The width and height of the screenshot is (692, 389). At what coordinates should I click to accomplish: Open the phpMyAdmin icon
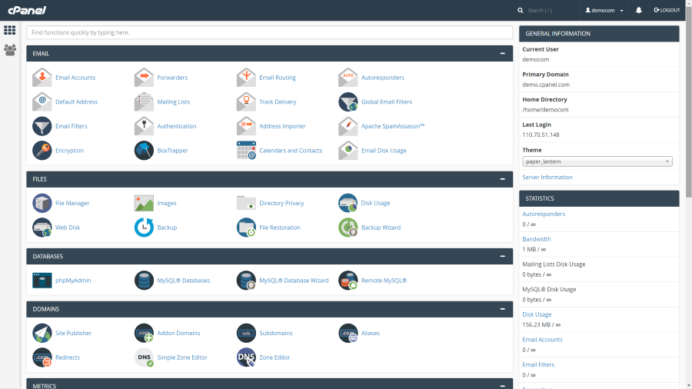pyautogui.click(x=42, y=281)
